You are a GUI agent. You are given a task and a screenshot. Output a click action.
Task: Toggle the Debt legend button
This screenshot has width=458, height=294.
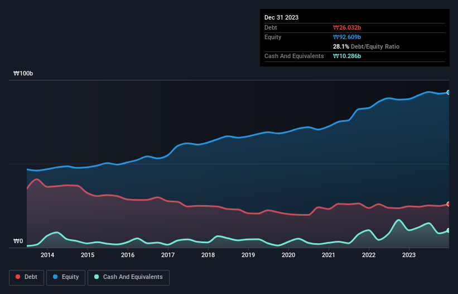point(27,277)
